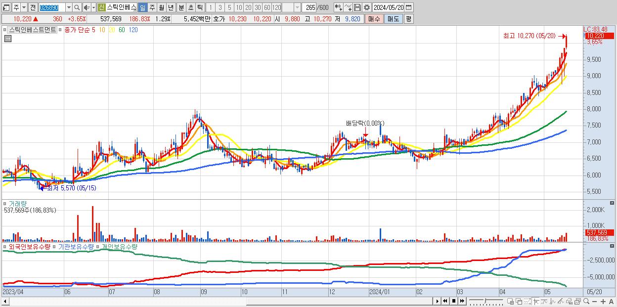Click the save chart floppy icon
Viewport: 617px width, 307px height.
pos(357,7)
